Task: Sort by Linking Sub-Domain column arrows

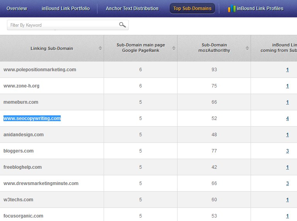Action: point(100,48)
